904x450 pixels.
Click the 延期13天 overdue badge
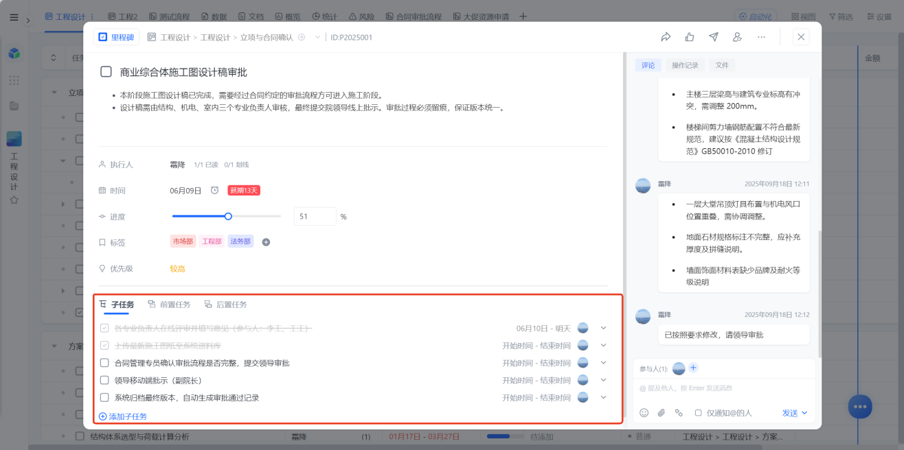(244, 190)
